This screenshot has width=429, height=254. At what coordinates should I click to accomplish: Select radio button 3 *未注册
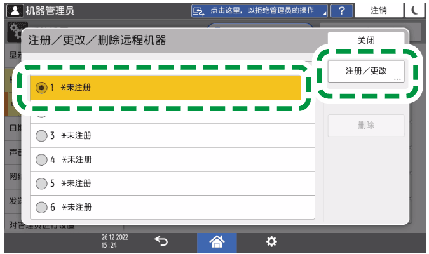41,136
